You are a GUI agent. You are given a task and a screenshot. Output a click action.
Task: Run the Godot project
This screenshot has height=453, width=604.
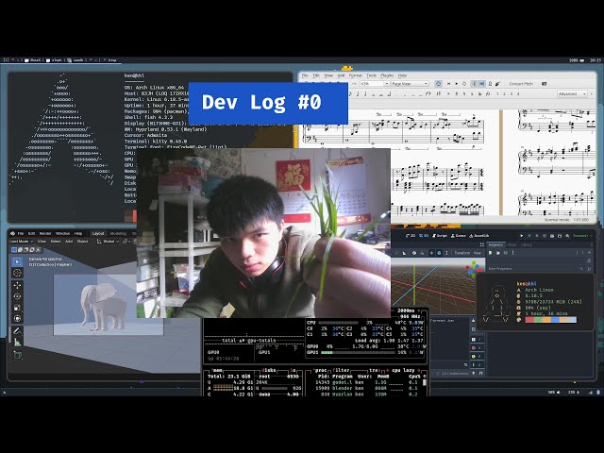click(522, 236)
